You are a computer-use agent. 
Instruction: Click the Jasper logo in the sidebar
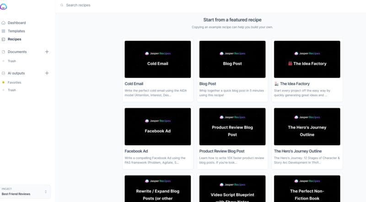(4, 6)
